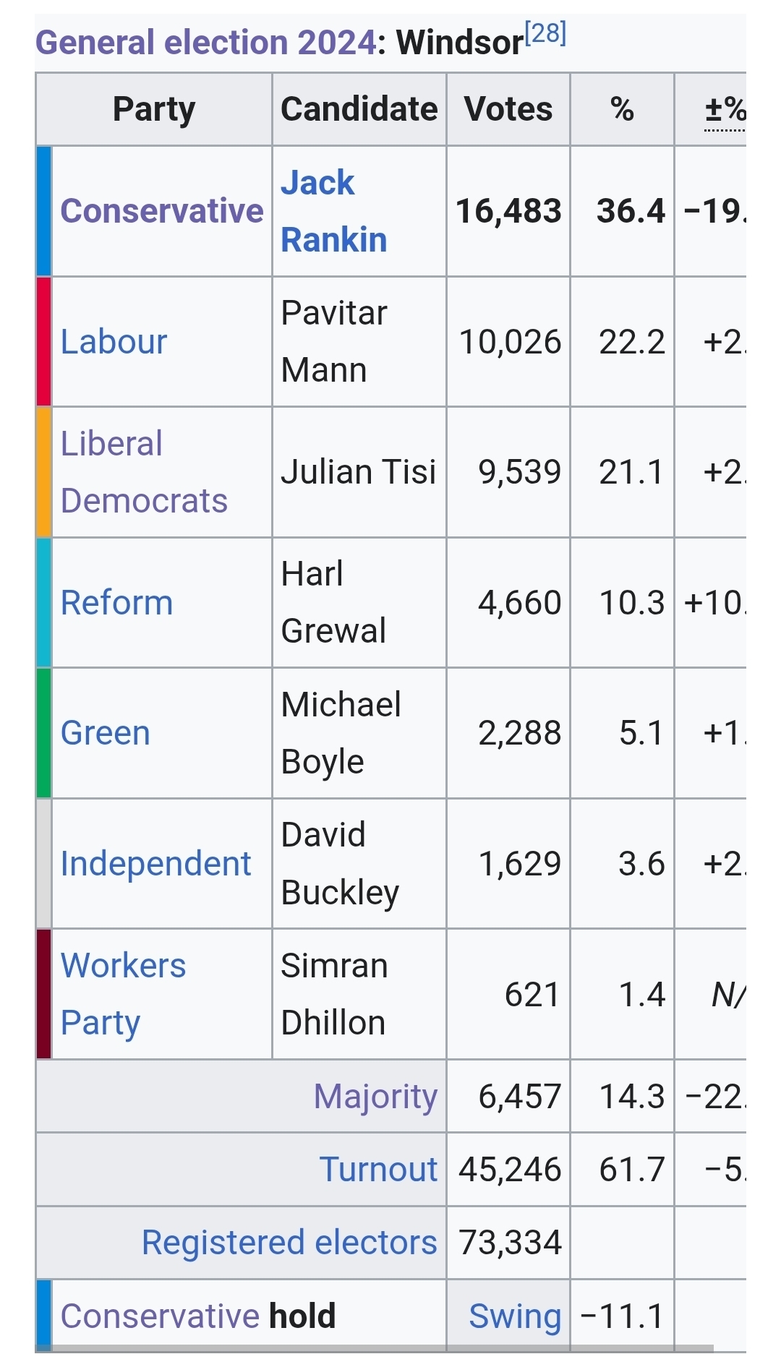Click the Conservative blue colour bar
This screenshot has width=781, height=1367.
pos(44,211)
